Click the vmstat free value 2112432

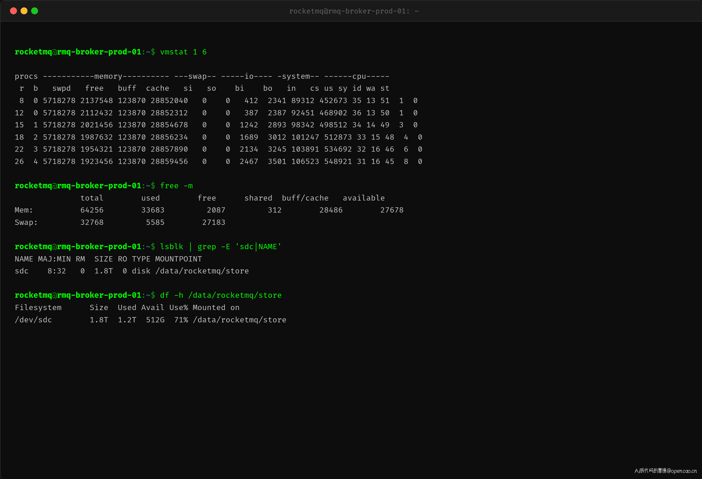point(97,113)
